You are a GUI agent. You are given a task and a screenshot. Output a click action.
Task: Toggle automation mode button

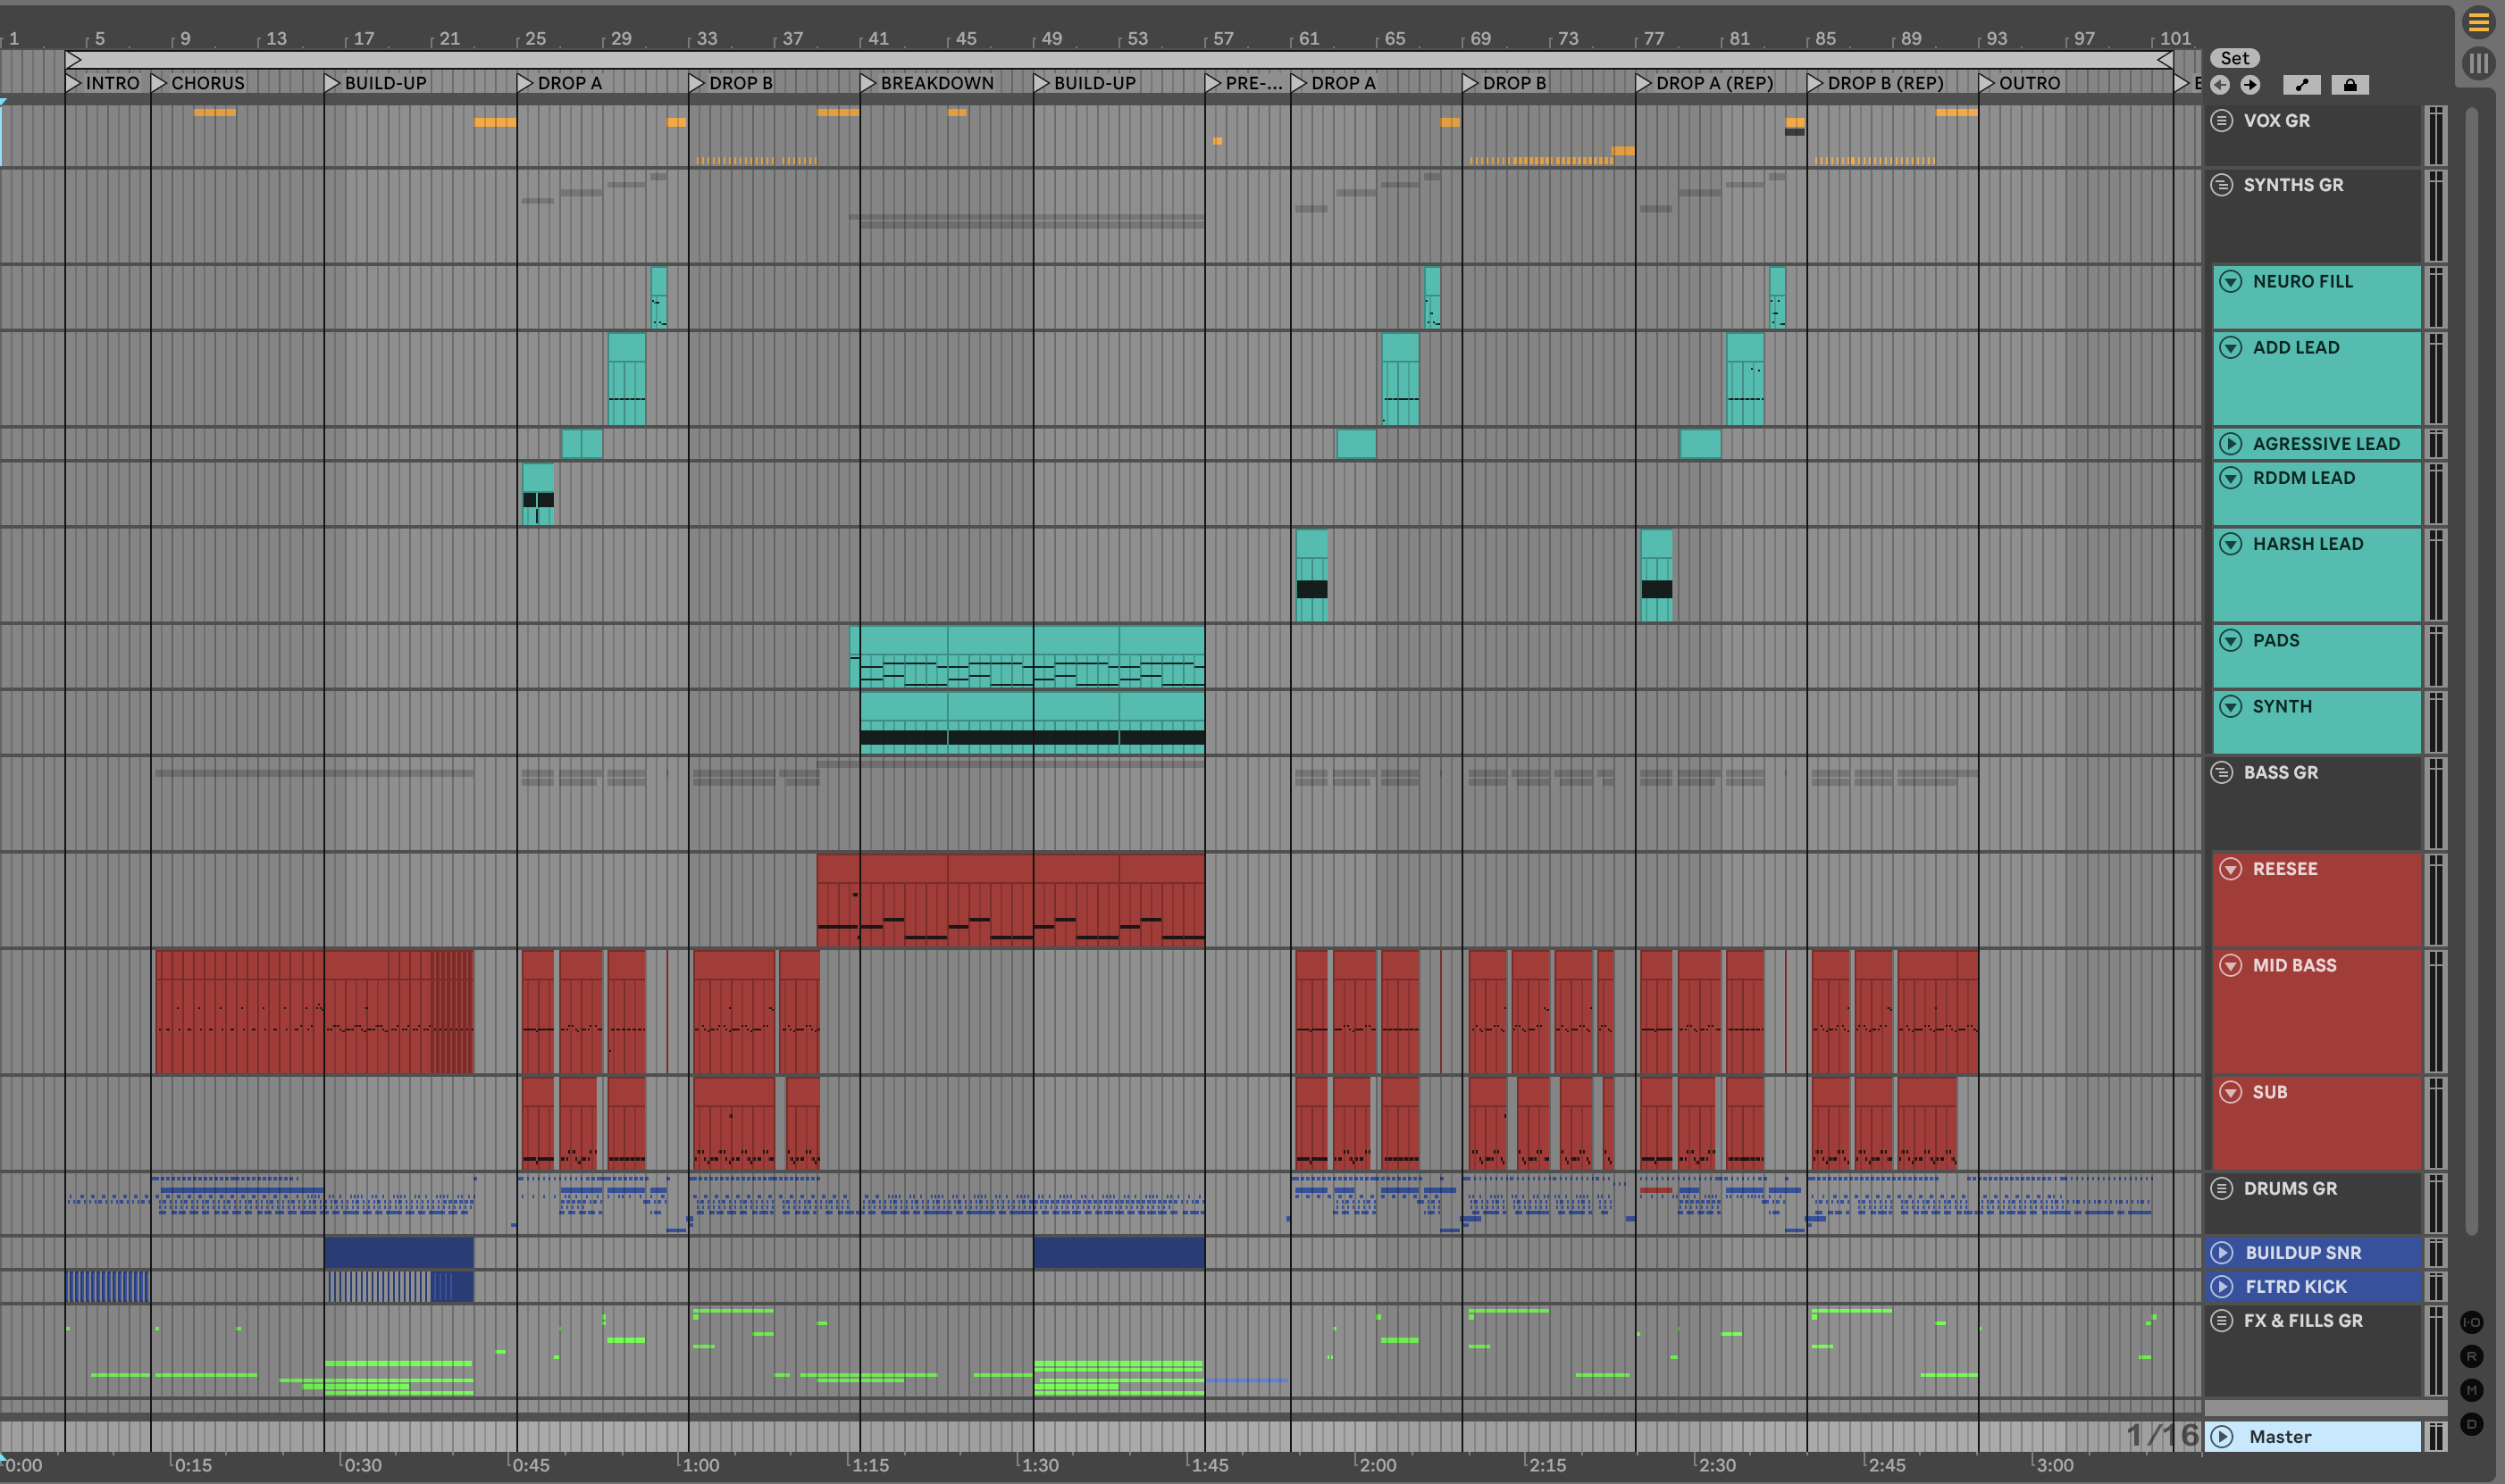coord(2302,85)
